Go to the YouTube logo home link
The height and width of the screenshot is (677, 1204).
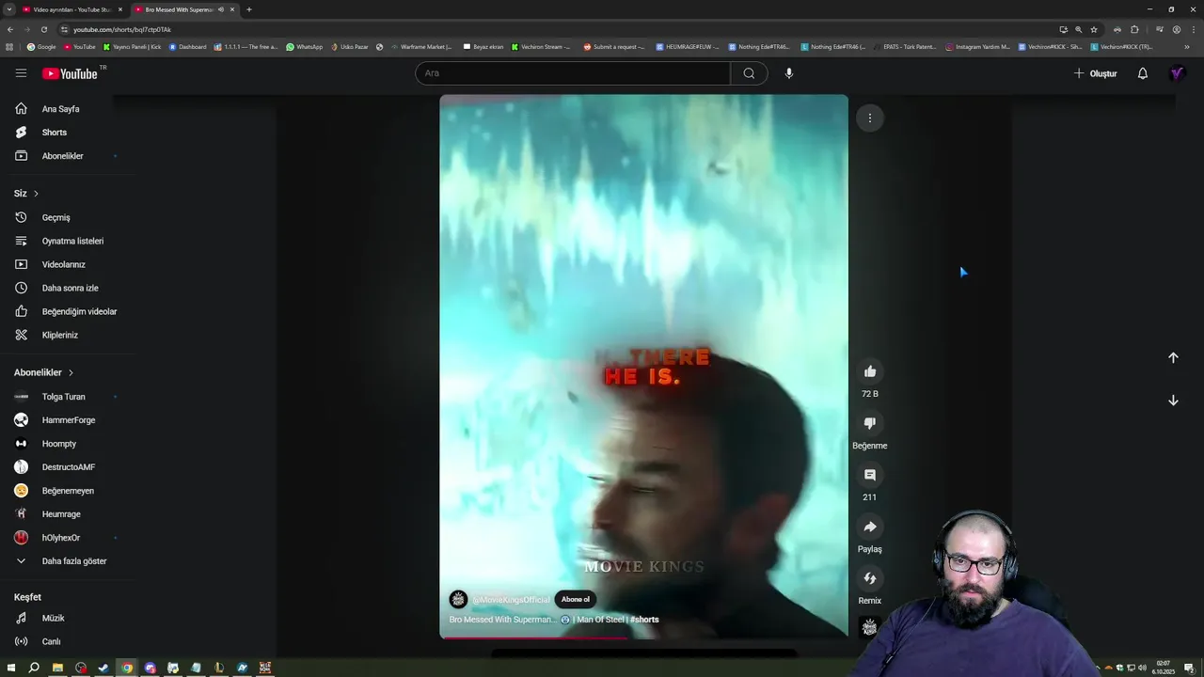[x=70, y=73]
